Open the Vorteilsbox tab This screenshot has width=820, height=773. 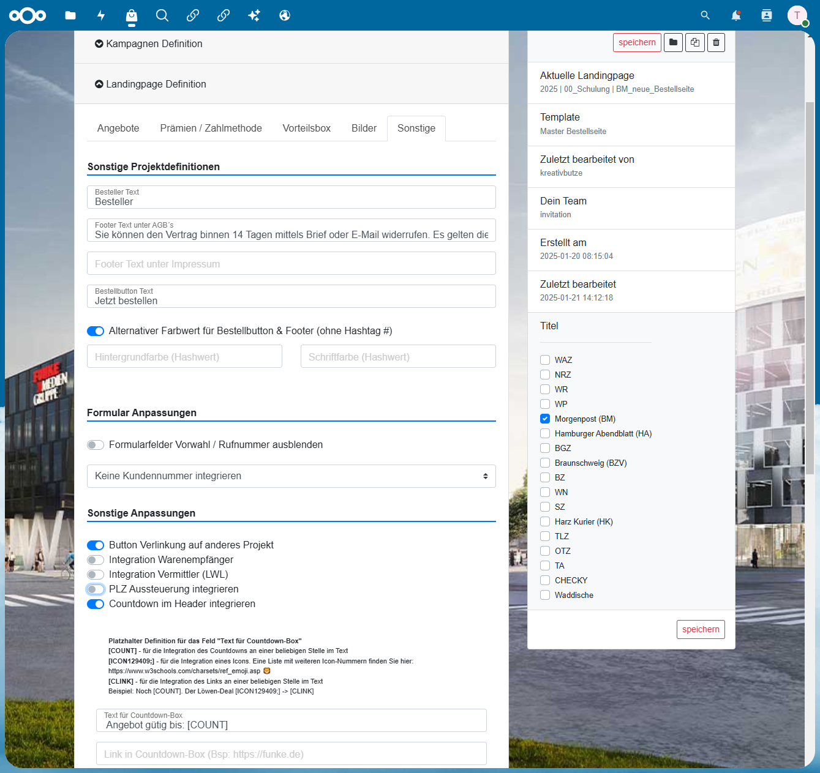point(307,129)
